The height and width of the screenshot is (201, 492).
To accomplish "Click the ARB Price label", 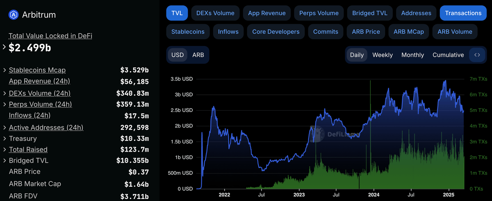I will 25,172.
